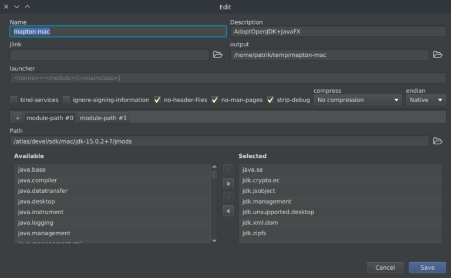Uncheck the no-header-files option
This screenshot has width=451, height=278.
tap(157, 100)
